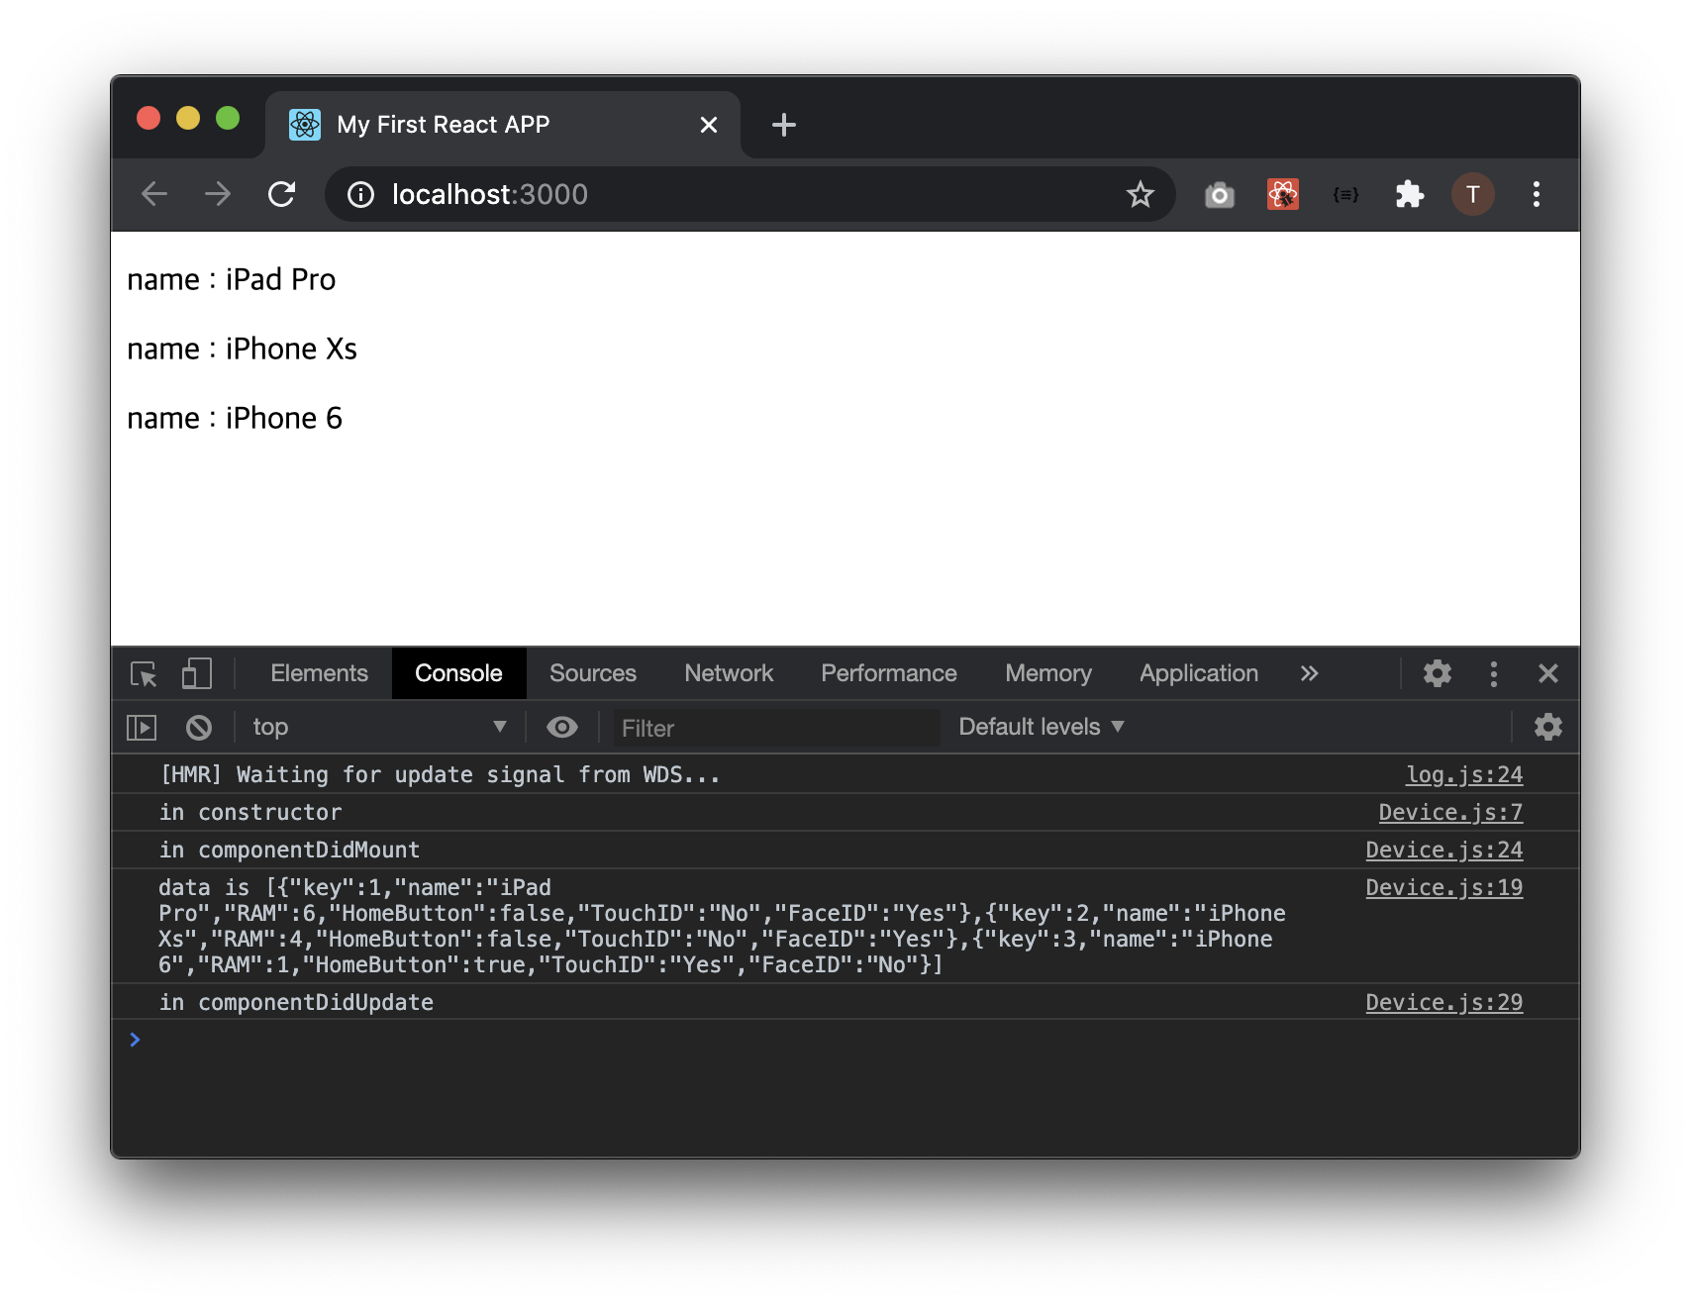Click the 'in componentDidUpdate' log message
Viewport: 1691px width, 1305px height.
[296, 1003]
